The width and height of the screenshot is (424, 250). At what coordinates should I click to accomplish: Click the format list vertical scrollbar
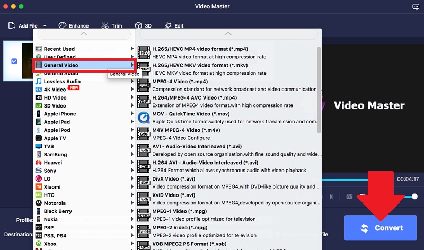[319, 90]
